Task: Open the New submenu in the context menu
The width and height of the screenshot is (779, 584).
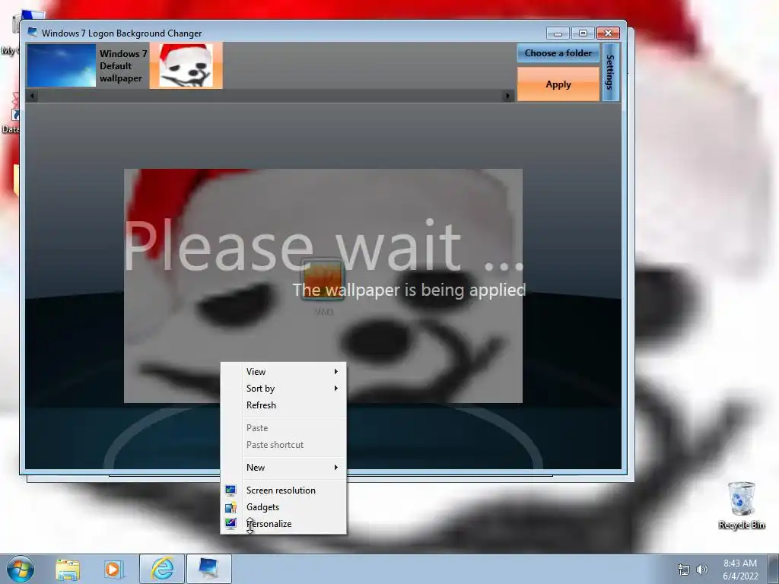Action: [x=283, y=468]
